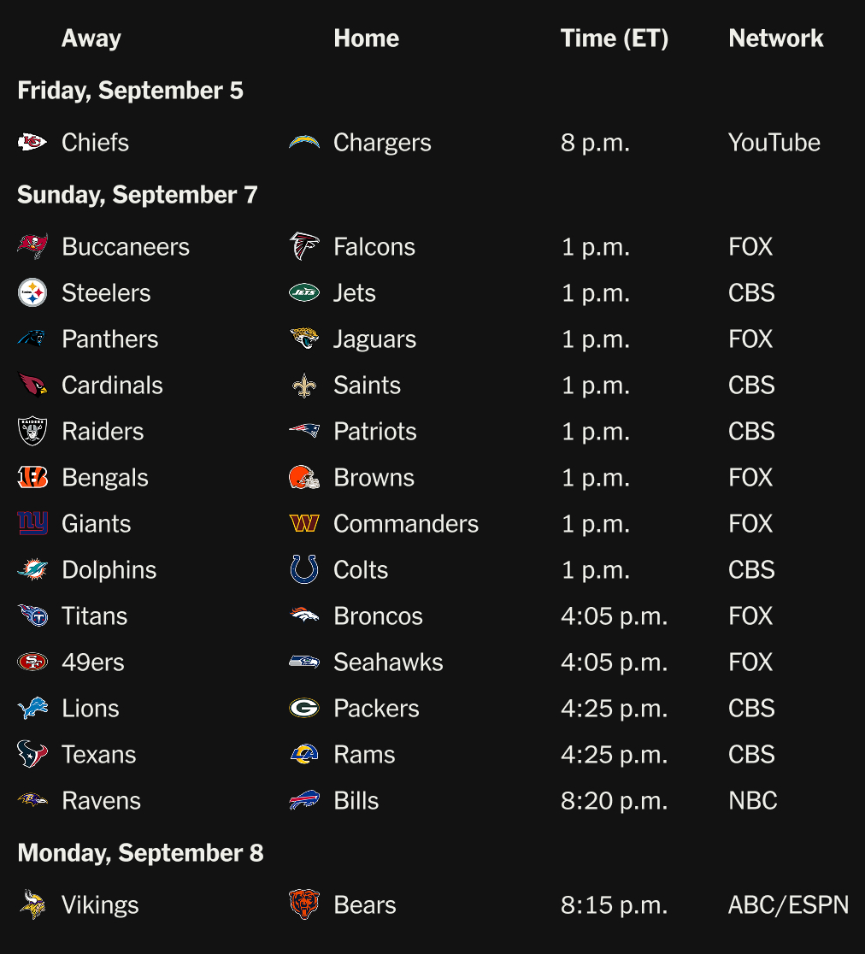
Task: Click the YouTube network label
Action: point(774,143)
